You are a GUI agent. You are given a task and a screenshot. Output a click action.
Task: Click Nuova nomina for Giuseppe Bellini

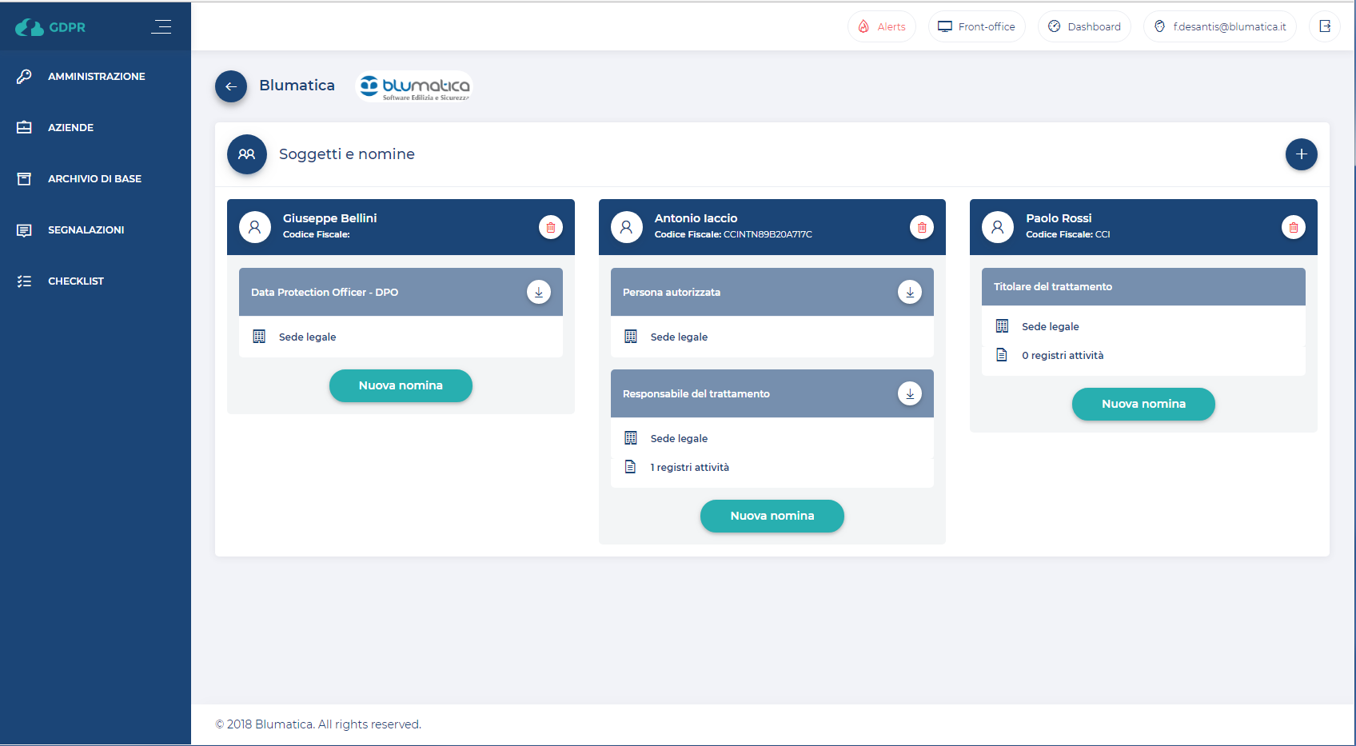pos(401,385)
